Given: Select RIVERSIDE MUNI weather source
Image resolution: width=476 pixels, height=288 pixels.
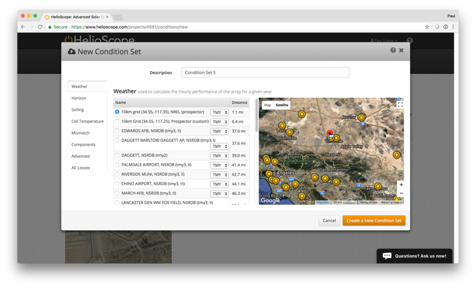Looking at the screenshot, I should pos(117,174).
